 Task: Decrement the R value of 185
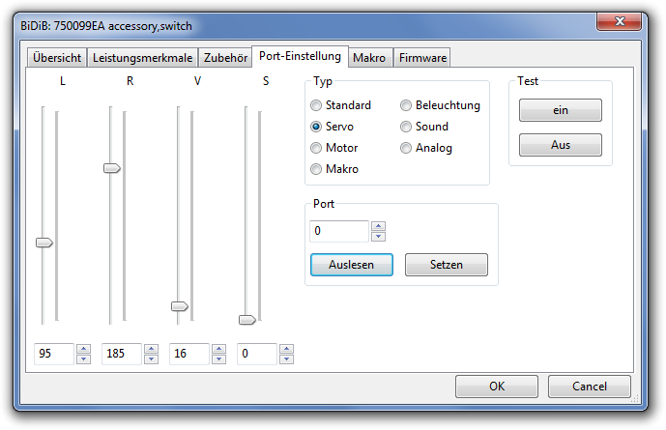tap(152, 359)
